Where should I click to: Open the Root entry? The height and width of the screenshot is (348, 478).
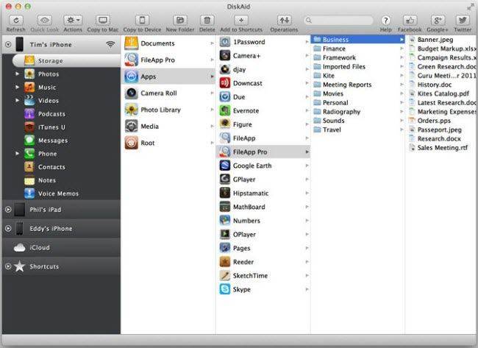point(168,143)
